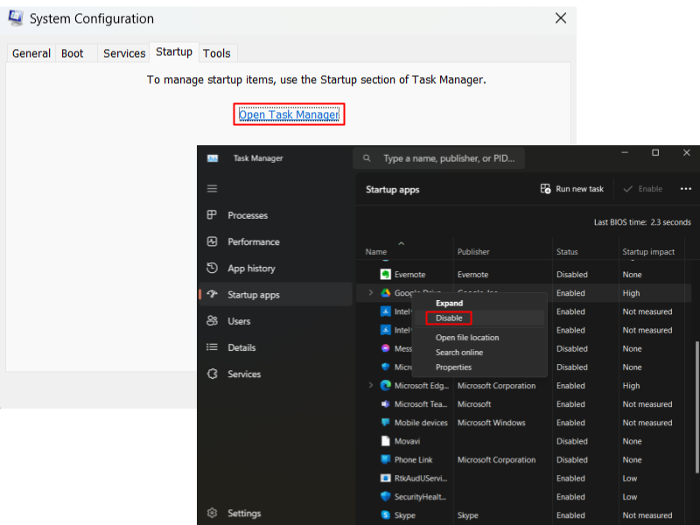Click the Run new task icon
Screen dimensions: 700x525
click(x=545, y=189)
